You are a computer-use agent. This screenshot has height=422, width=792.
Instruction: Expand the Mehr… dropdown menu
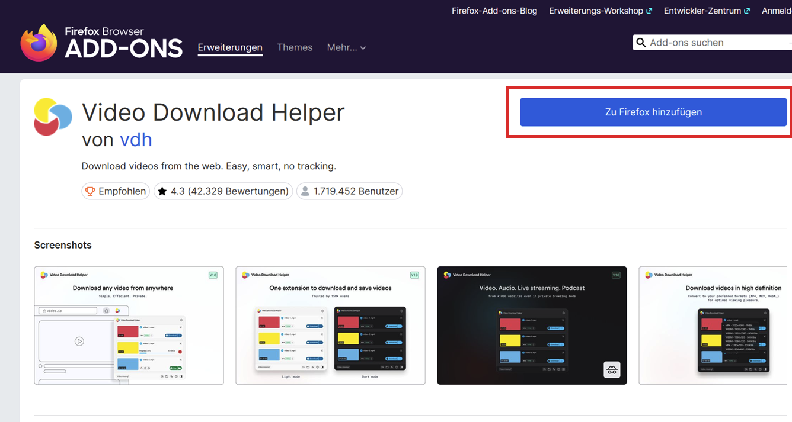pos(346,47)
